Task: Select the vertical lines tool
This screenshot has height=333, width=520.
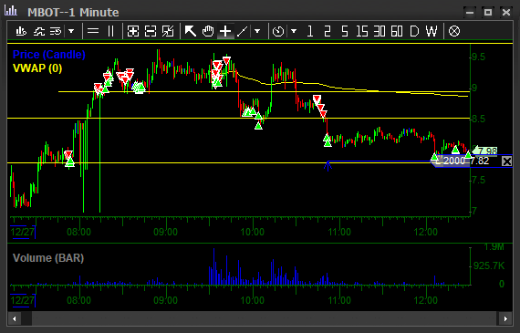Action: pyautogui.click(x=110, y=32)
